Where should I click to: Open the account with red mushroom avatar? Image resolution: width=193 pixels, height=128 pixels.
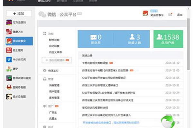[x=16, y=87]
